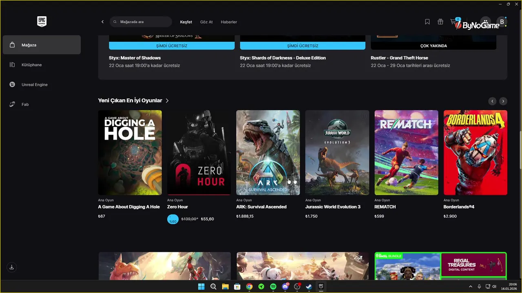Click the microphone tray icon

coord(479,286)
